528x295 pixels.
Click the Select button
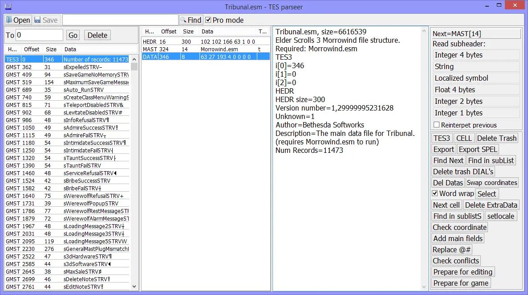(x=487, y=194)
